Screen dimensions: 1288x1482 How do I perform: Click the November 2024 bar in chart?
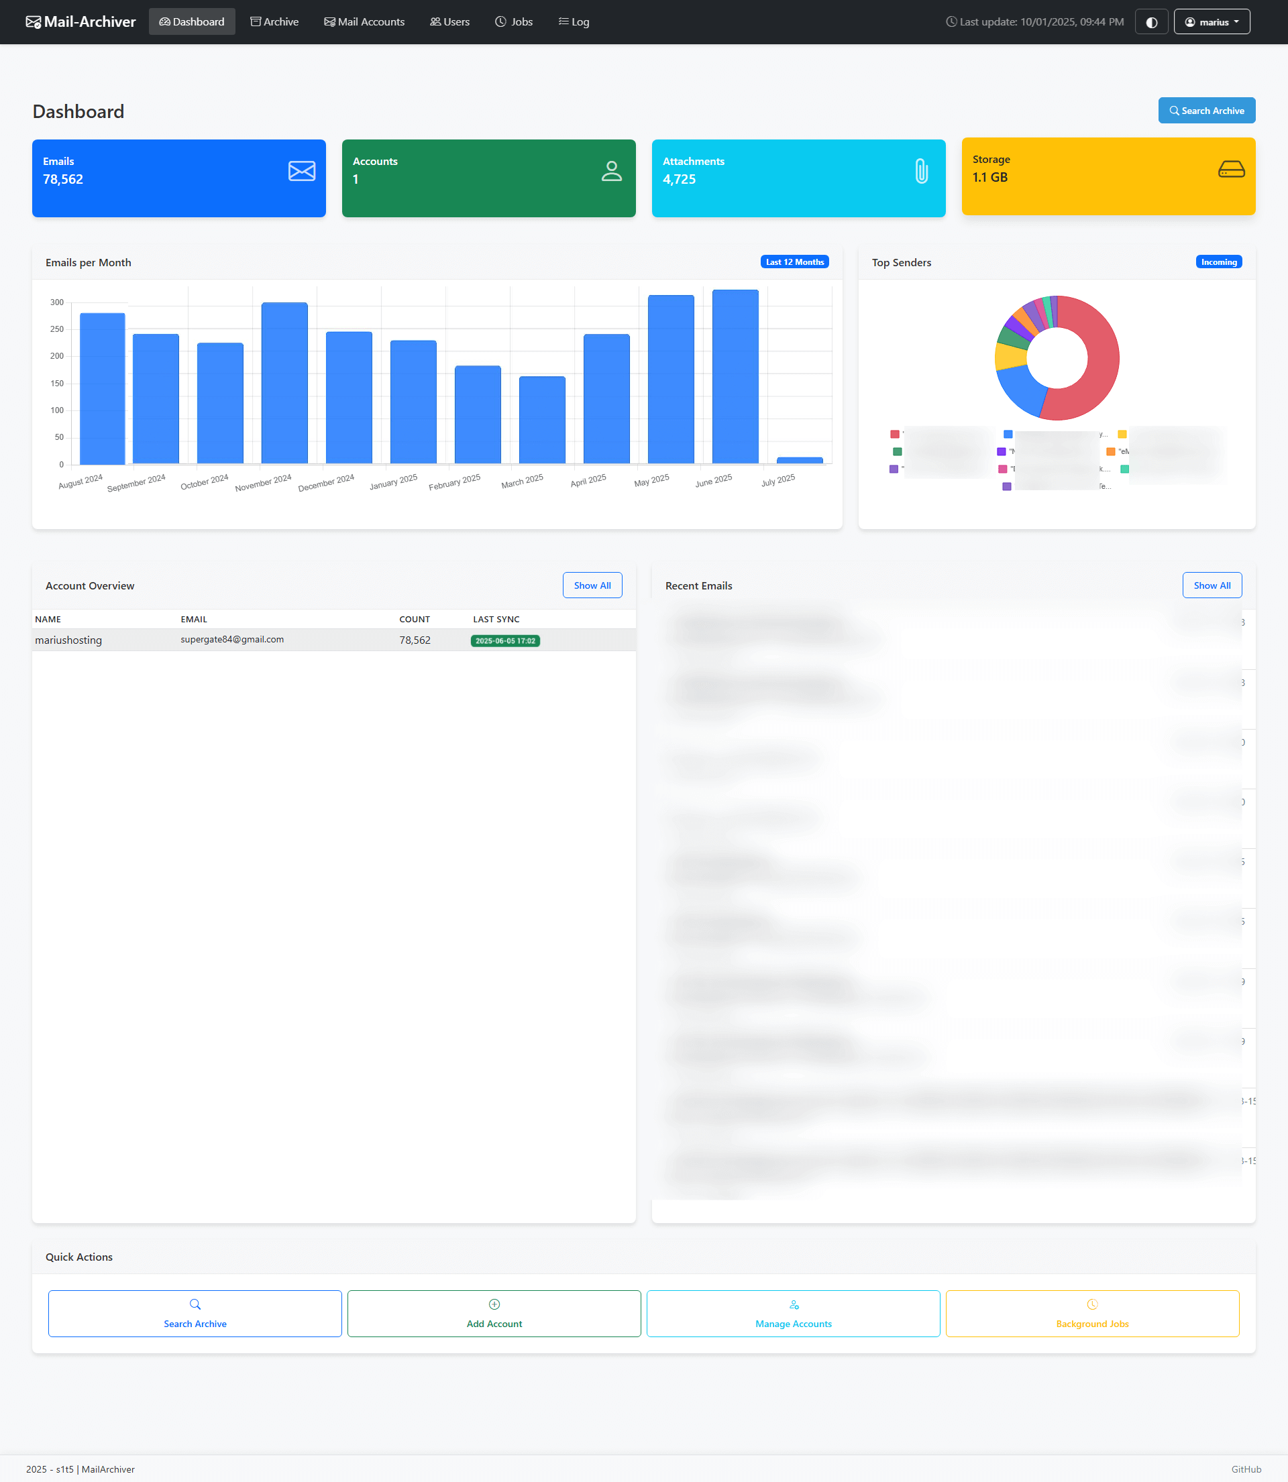[x=284, y=383]
